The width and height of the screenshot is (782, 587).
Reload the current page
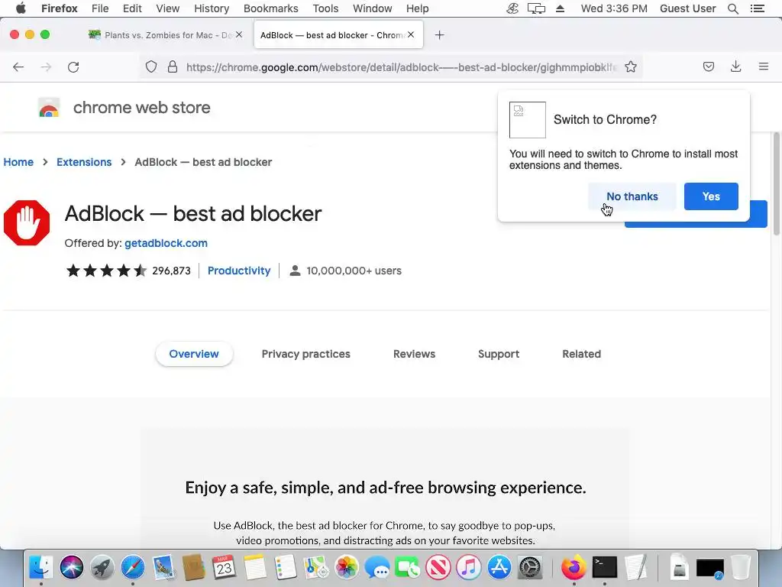73,67
